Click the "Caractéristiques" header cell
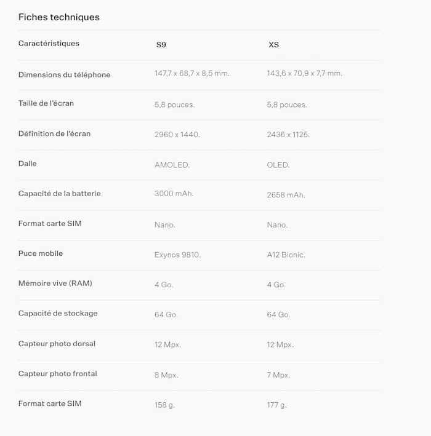Screen dimensions: 431x436 point(49,44)
